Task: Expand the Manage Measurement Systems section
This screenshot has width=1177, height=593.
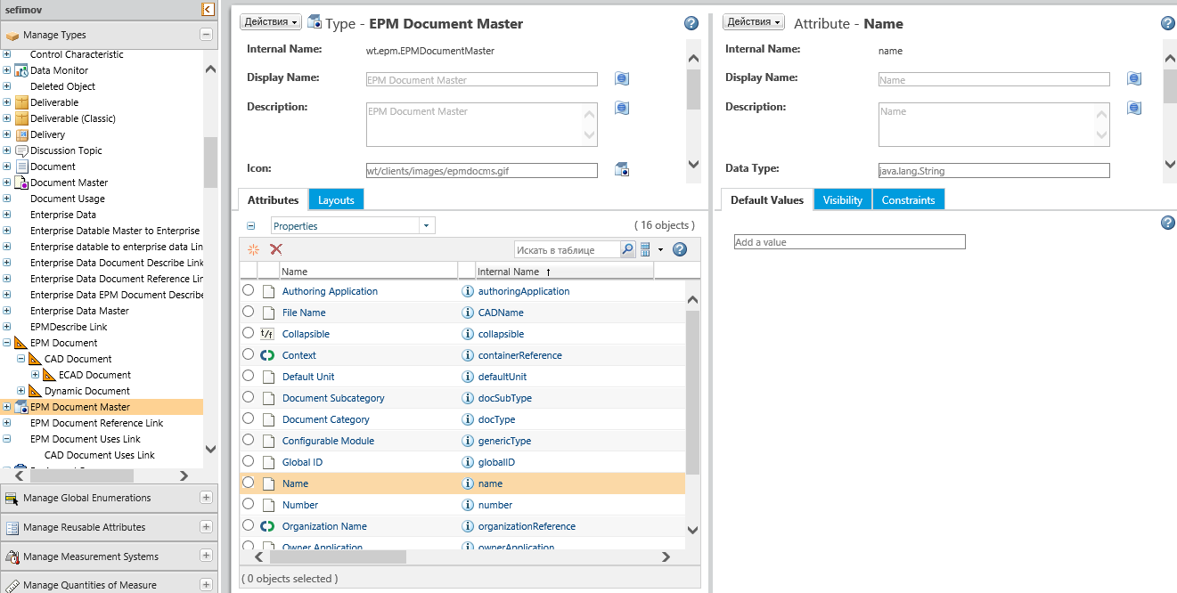Action: (x=207, y=556)
